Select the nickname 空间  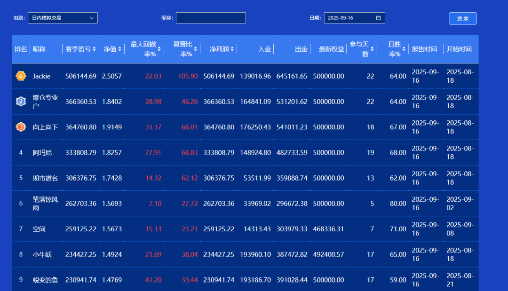[x=39, y=229]
